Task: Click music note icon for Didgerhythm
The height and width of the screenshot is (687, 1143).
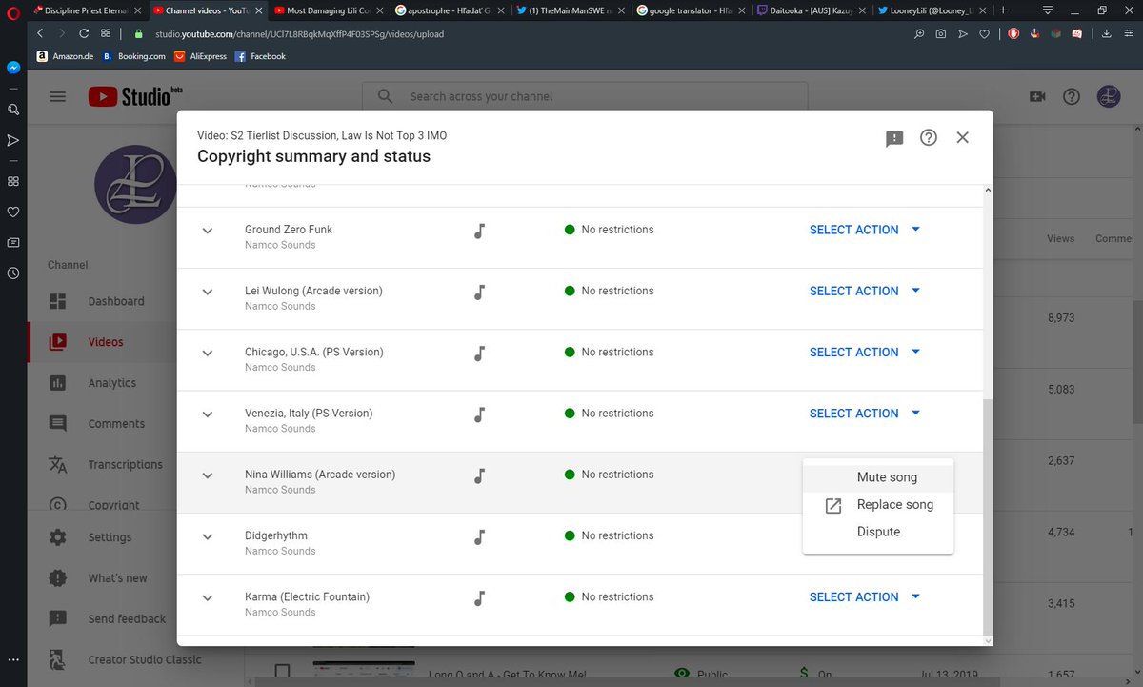Action: click(480, 536)
